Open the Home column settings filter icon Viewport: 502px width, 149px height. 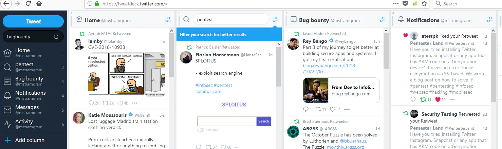click(168, 20)
